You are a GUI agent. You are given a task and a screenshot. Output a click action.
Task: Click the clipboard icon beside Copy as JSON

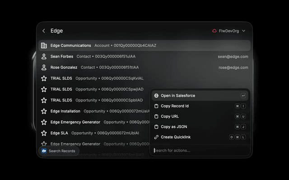point(156,127)
